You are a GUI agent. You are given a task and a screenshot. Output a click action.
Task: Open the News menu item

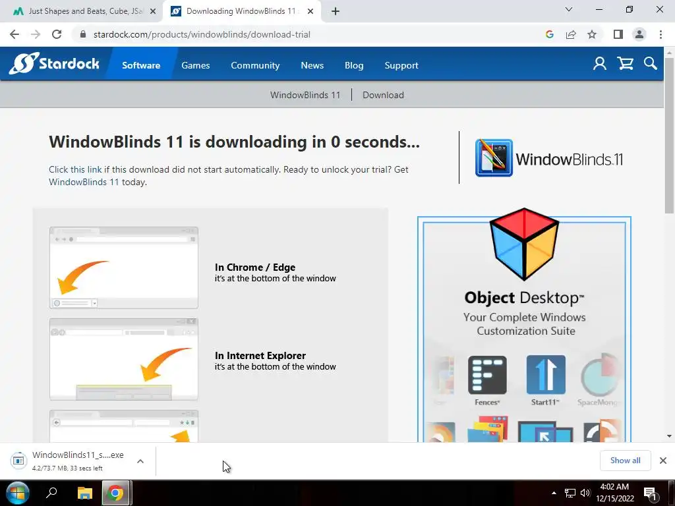tap(312, 65)
